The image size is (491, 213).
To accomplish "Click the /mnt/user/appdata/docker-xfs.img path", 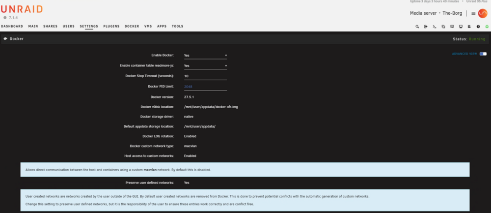I will [211, 107].
